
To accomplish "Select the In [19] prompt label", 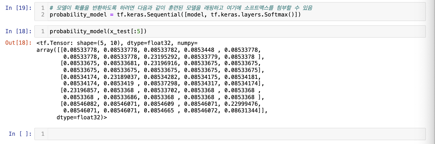I will coord(18,8).
